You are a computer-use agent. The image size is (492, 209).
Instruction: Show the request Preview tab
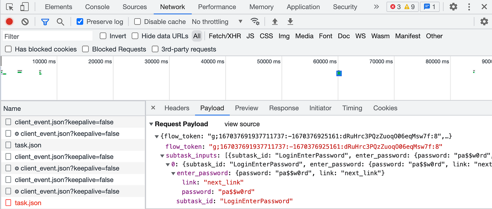pyautogui.click(x=247, y=108)
